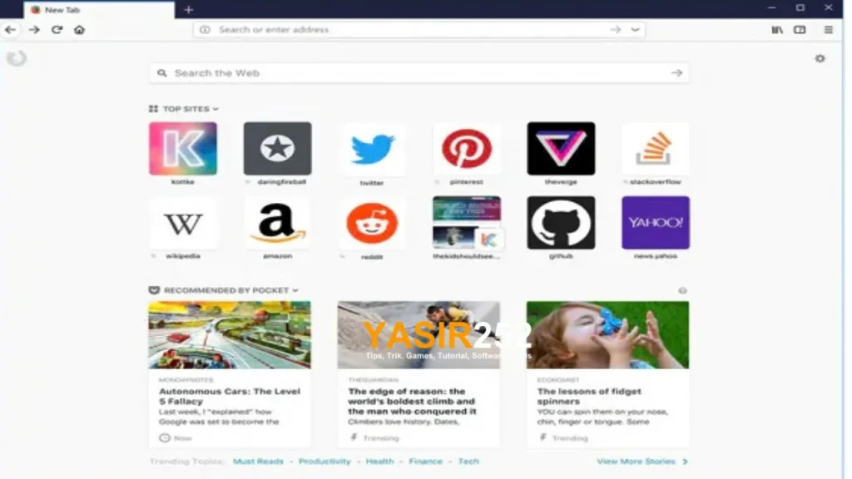852x479 pixels.
Task: Click the search arrow in web search box
Action: (x=676, y=73)
